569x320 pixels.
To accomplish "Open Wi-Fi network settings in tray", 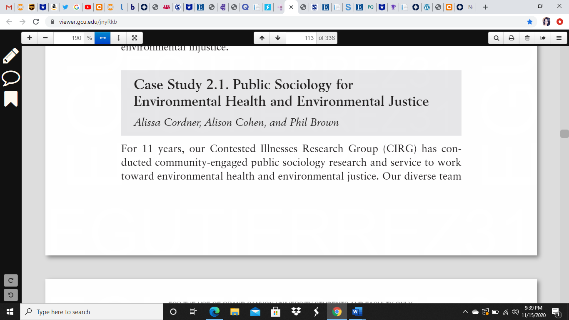I will 506,312.
